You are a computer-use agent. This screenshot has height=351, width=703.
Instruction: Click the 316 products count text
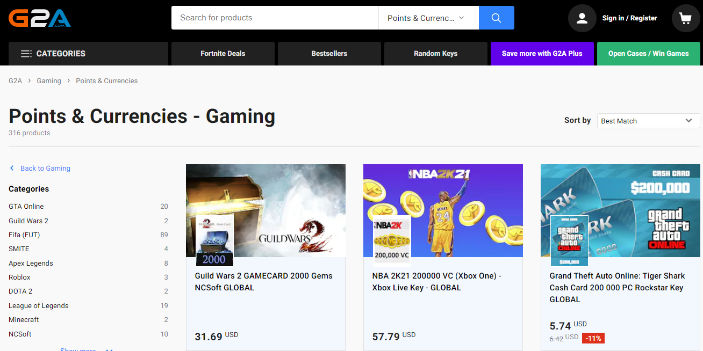(x=30, y=133)
